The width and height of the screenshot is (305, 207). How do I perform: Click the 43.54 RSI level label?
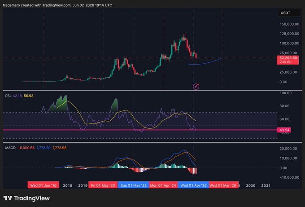tap(284, 130)
